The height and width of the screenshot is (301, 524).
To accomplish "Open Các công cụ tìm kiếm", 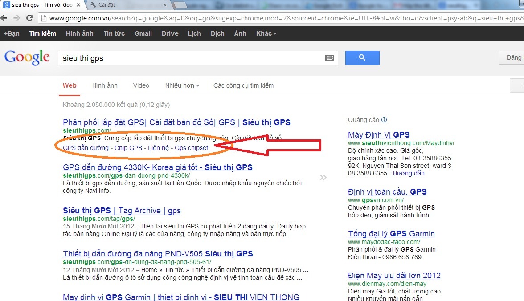I will [243, 85].
